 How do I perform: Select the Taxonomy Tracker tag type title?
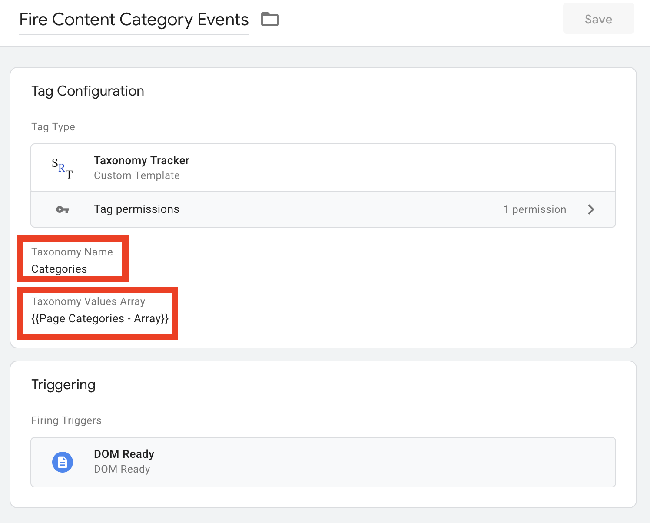(142, 161)
